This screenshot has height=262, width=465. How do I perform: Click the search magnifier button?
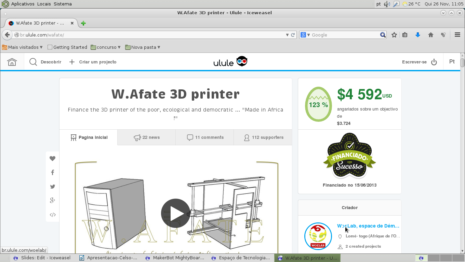pyautogui.click(x=383, y=35)
